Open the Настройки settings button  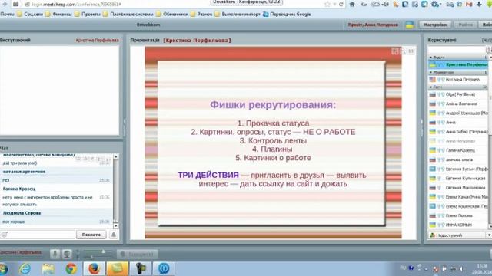435,25
